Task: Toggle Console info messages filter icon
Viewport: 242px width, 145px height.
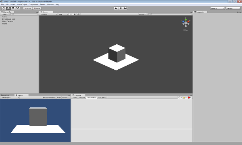Action: pyautogui.click(x=180, y=98)
